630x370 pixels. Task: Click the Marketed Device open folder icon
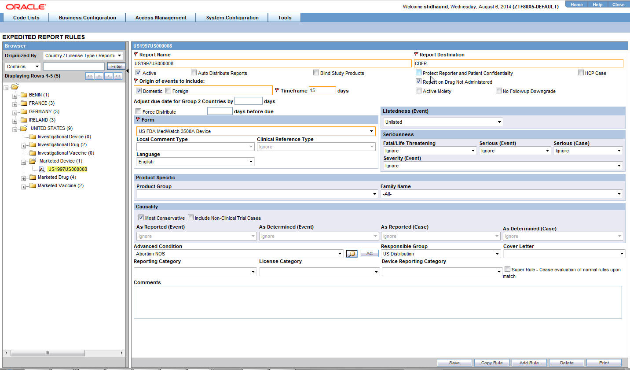pos(33,161)
